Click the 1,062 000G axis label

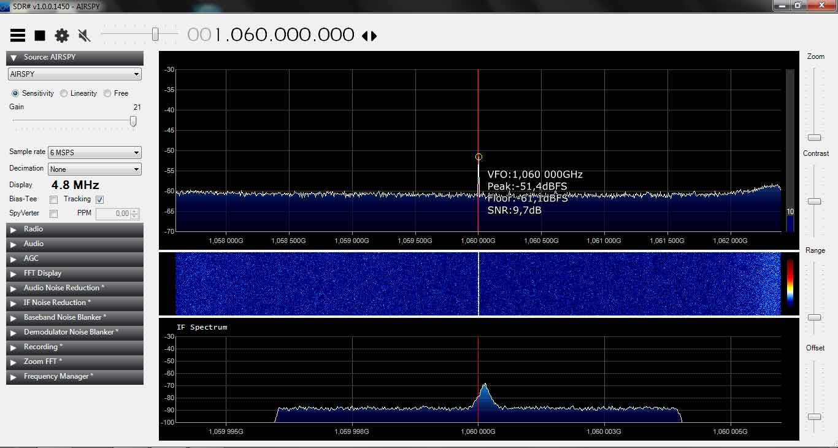point(730,241)
